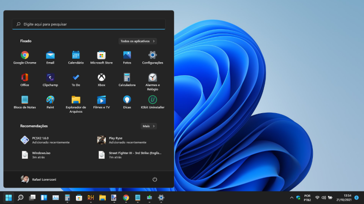Open Alarmes e Relógio
Screen dimensions: 364x204
(x=153, y=82)
